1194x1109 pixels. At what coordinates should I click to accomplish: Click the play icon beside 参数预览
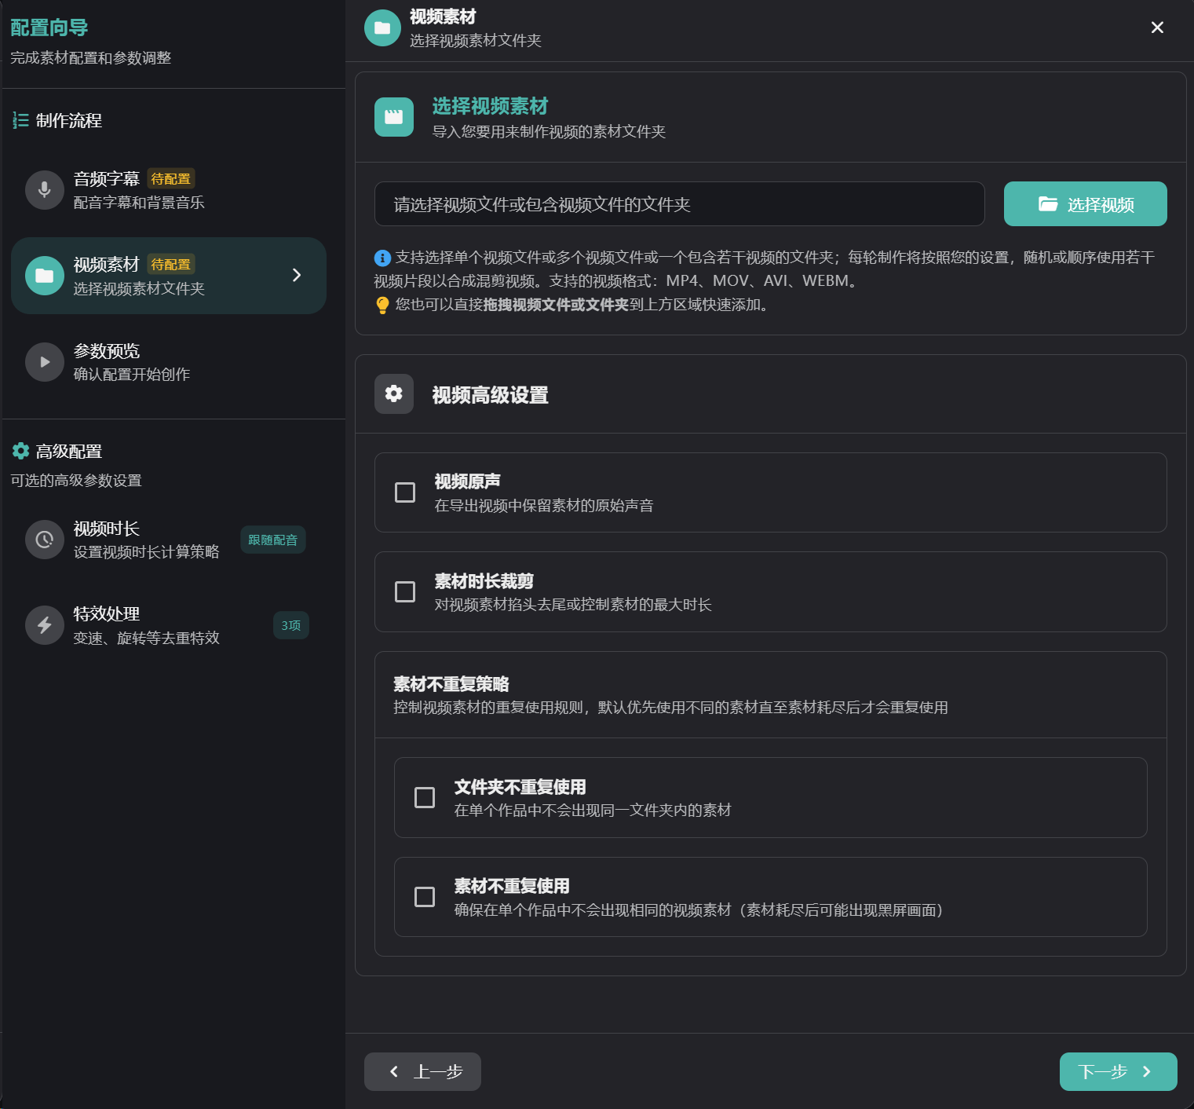pyautogui.click(x=45, y=362)
